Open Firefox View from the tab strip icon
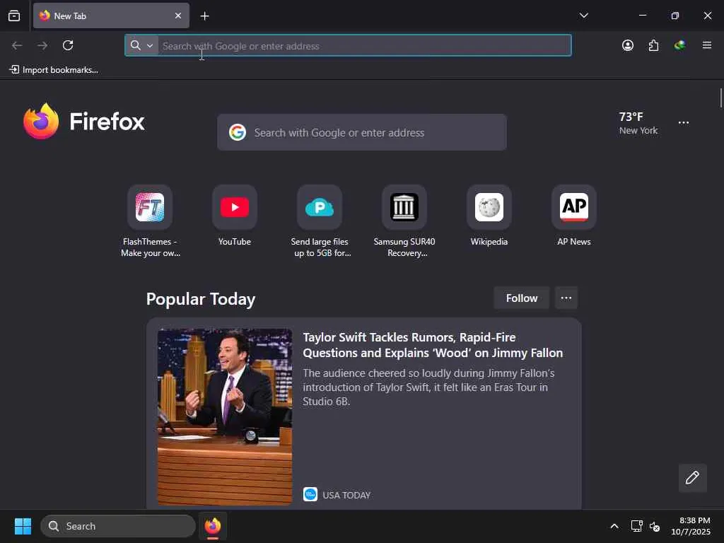Viewport: 724px width, 543px height. coord(14,16)
